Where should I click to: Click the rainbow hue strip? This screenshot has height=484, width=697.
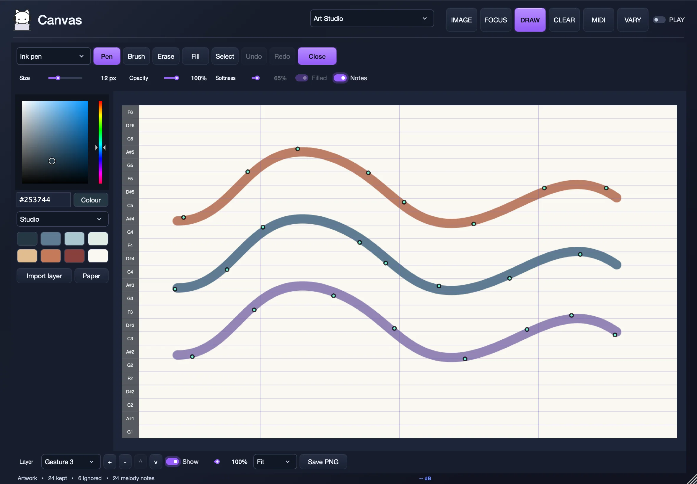(x=100, y=142)
